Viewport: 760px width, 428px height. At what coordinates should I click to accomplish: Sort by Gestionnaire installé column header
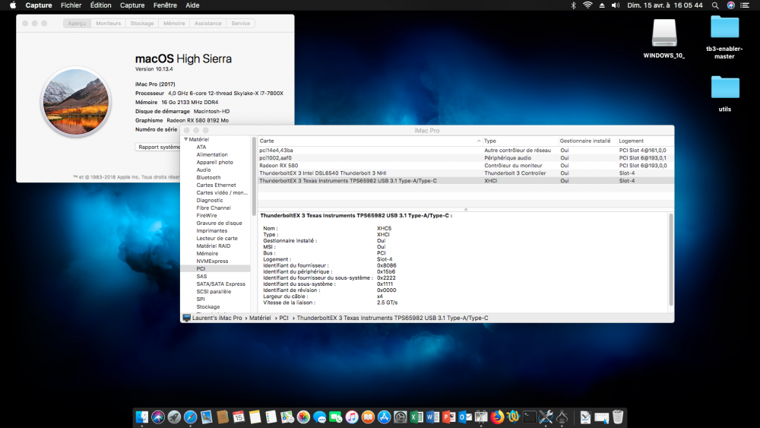click(587, 141)
